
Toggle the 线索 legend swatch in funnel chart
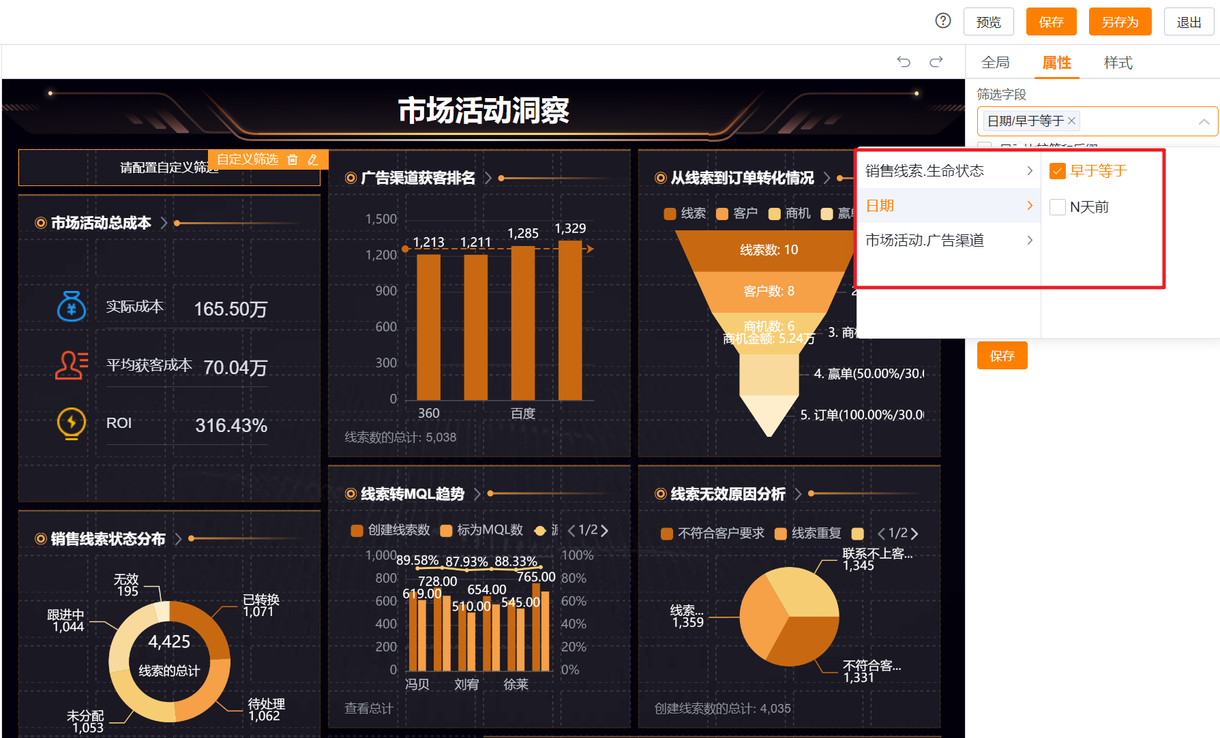point(670,214)
